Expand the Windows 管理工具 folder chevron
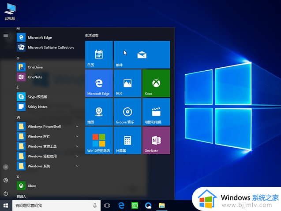The height and width of the screenshot is (211, 281). 77,146
